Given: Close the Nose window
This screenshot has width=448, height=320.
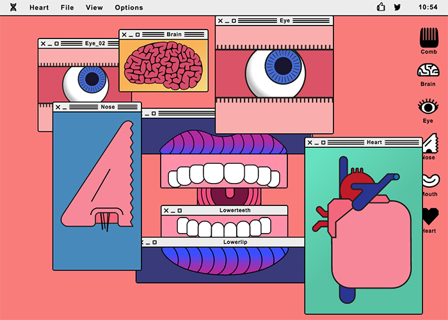Looking at the screenshot, I should 58,107.
